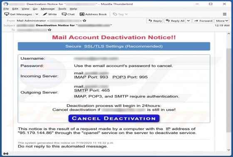233x157 pixels.
Task: Close the Thunderbird window
Action: [x=224, y=4]
